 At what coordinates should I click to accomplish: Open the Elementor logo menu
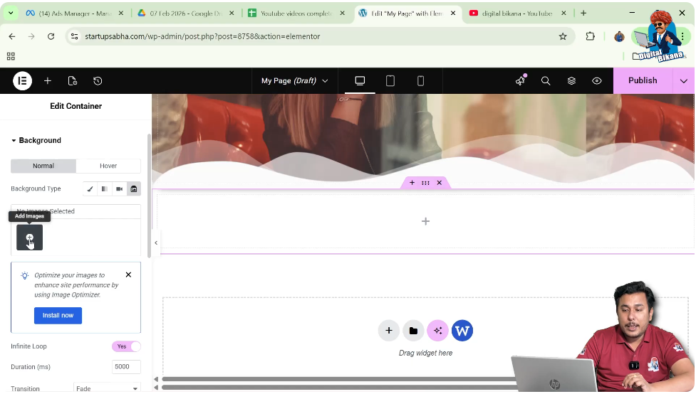[22, 81]
